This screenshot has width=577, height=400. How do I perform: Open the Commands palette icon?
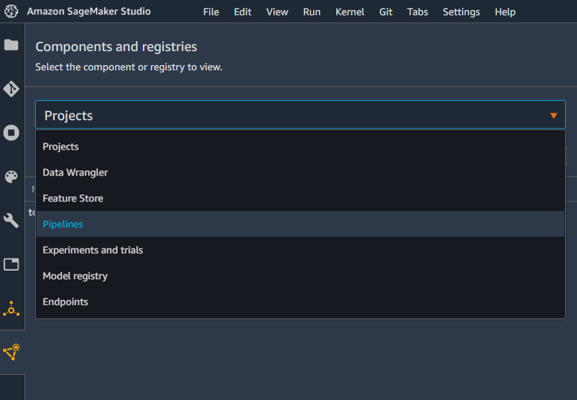(11, 176)
